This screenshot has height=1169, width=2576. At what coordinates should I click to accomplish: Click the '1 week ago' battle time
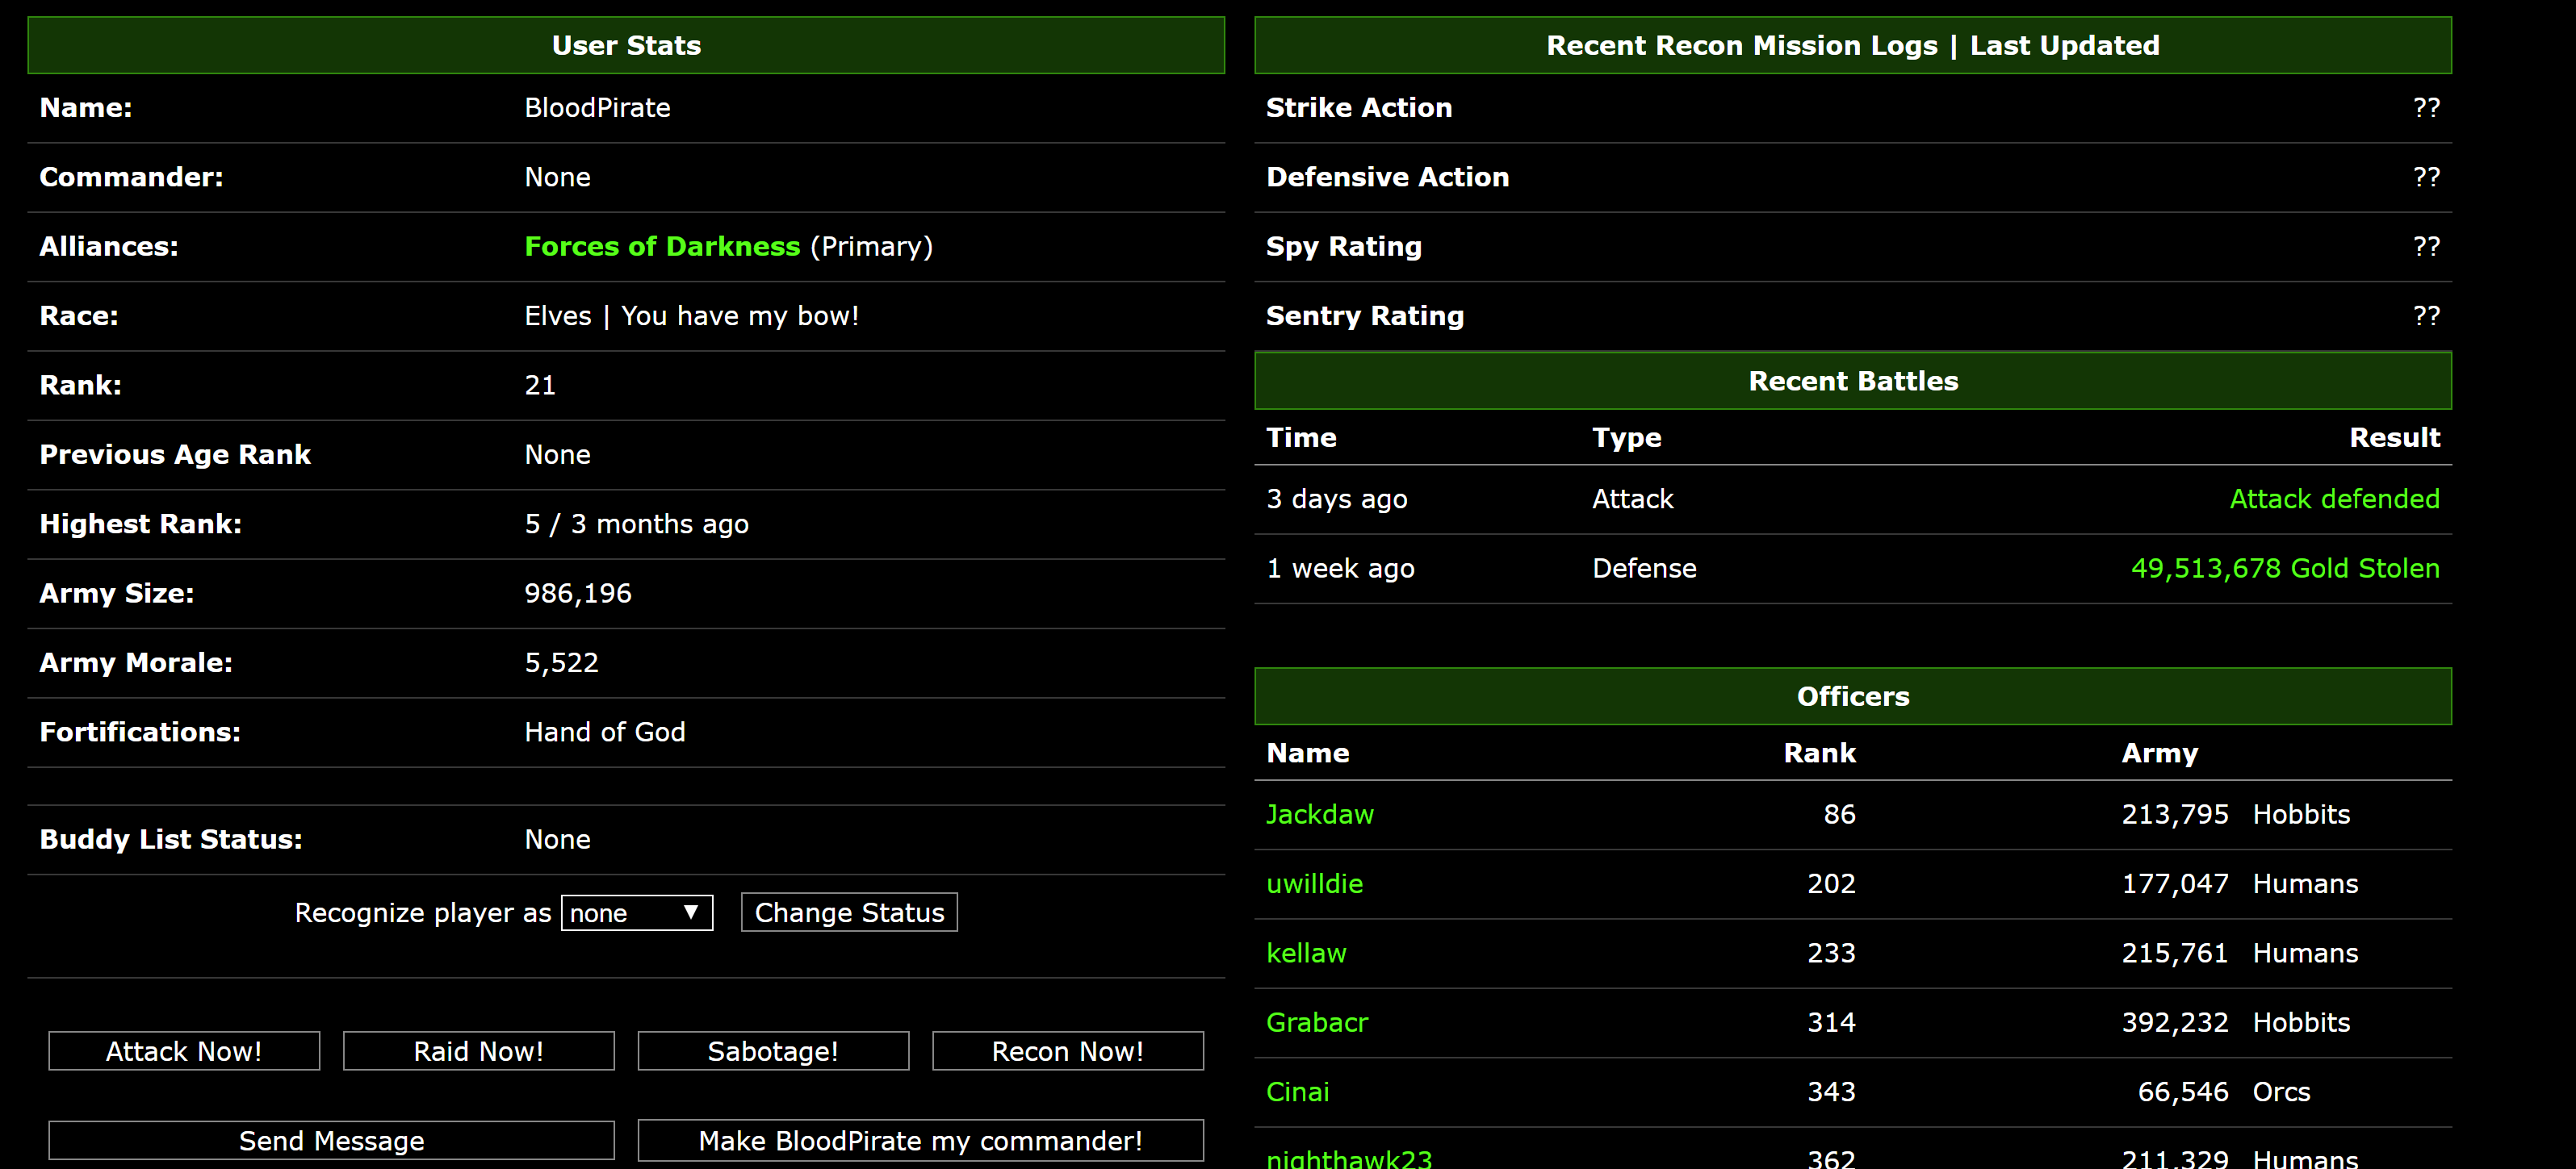tap(1340, 569)
